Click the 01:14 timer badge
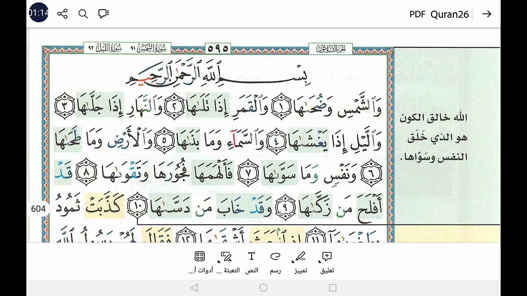 pyautogui.click(x=39, y=13)
